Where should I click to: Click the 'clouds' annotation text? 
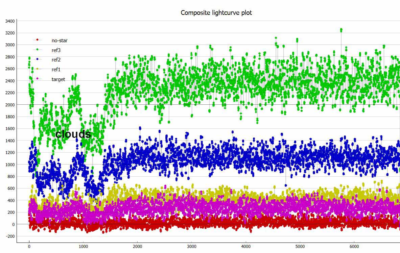pyautogui.click(x=73, y=134)
